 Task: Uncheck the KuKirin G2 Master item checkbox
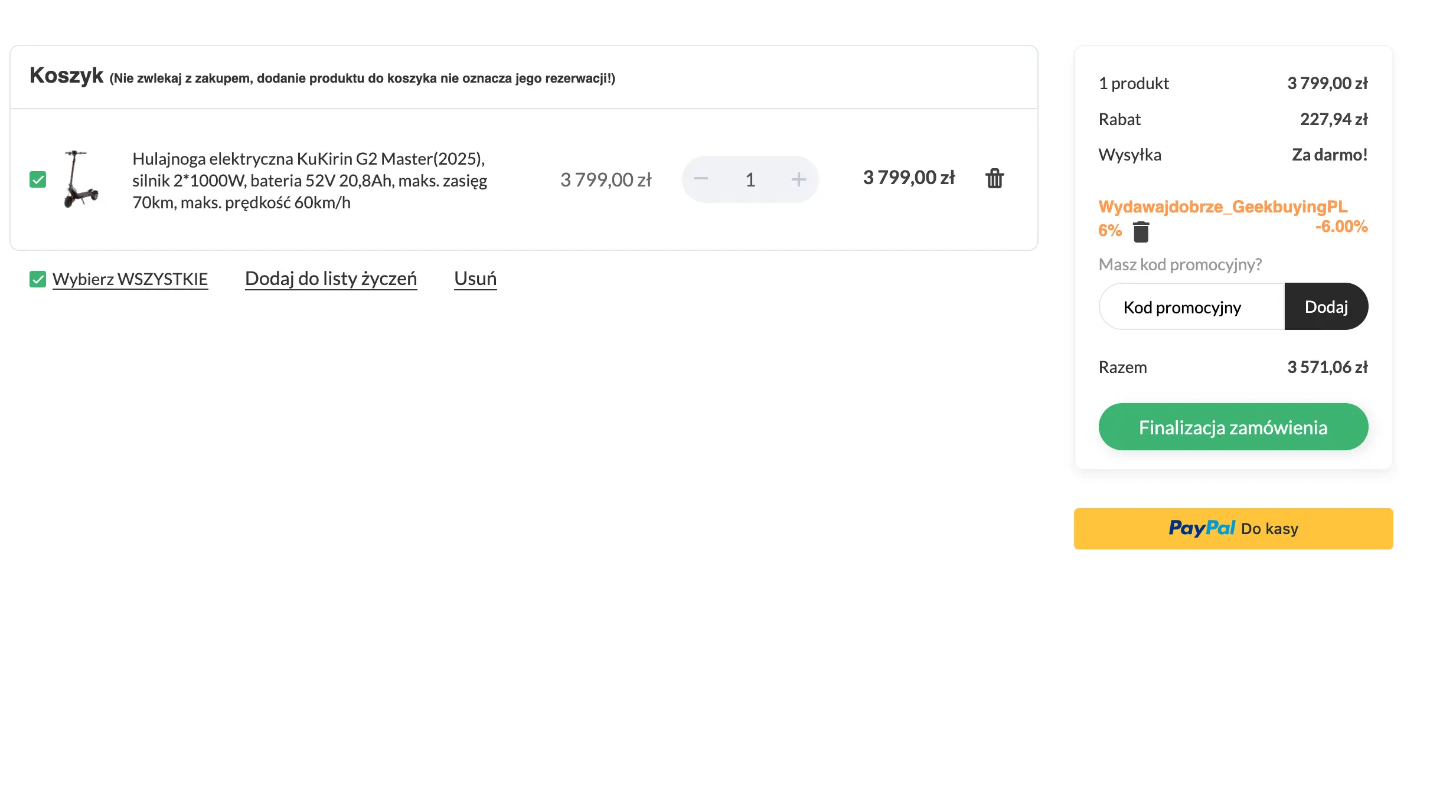tap(38, 179)
